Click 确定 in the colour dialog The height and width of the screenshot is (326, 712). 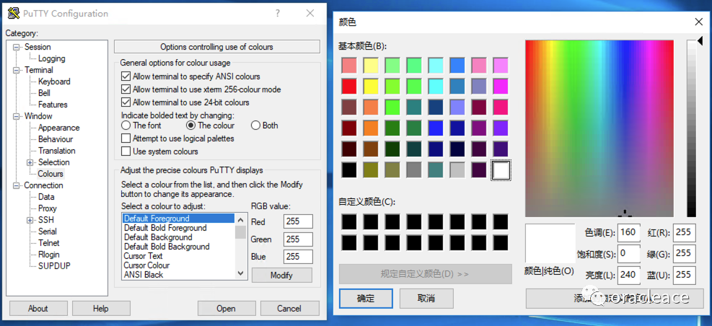(x=366, y=299)
